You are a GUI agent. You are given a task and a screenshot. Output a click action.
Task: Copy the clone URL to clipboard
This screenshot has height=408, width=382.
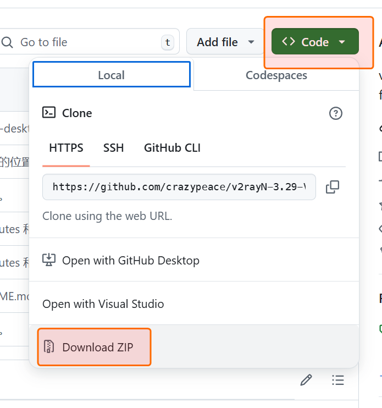click(332, 187)
